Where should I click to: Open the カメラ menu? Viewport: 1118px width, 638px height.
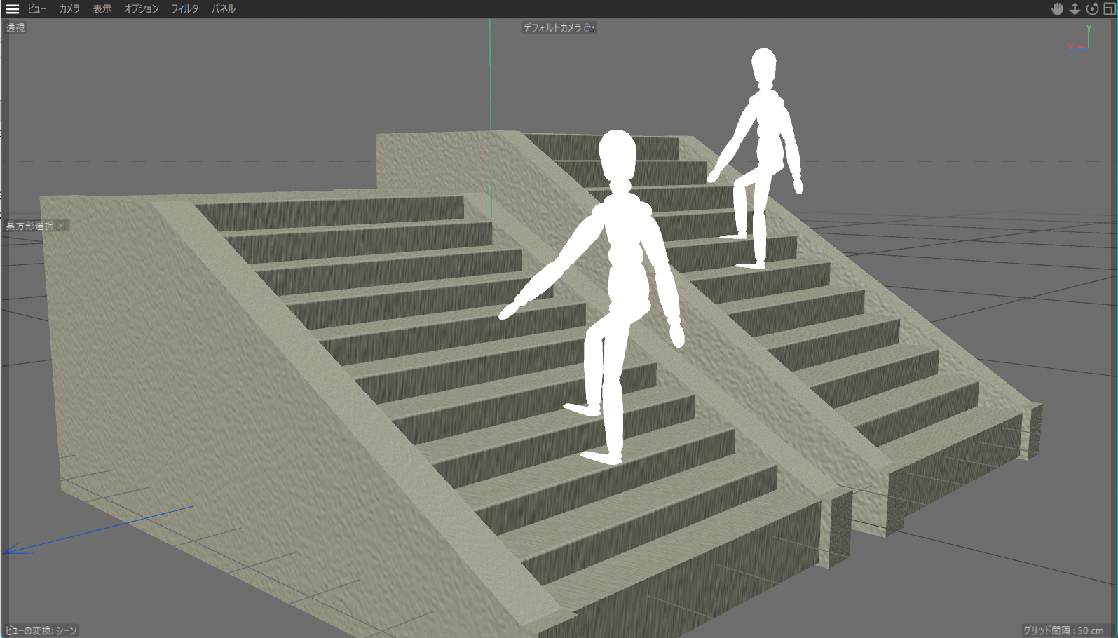(69, 9)
